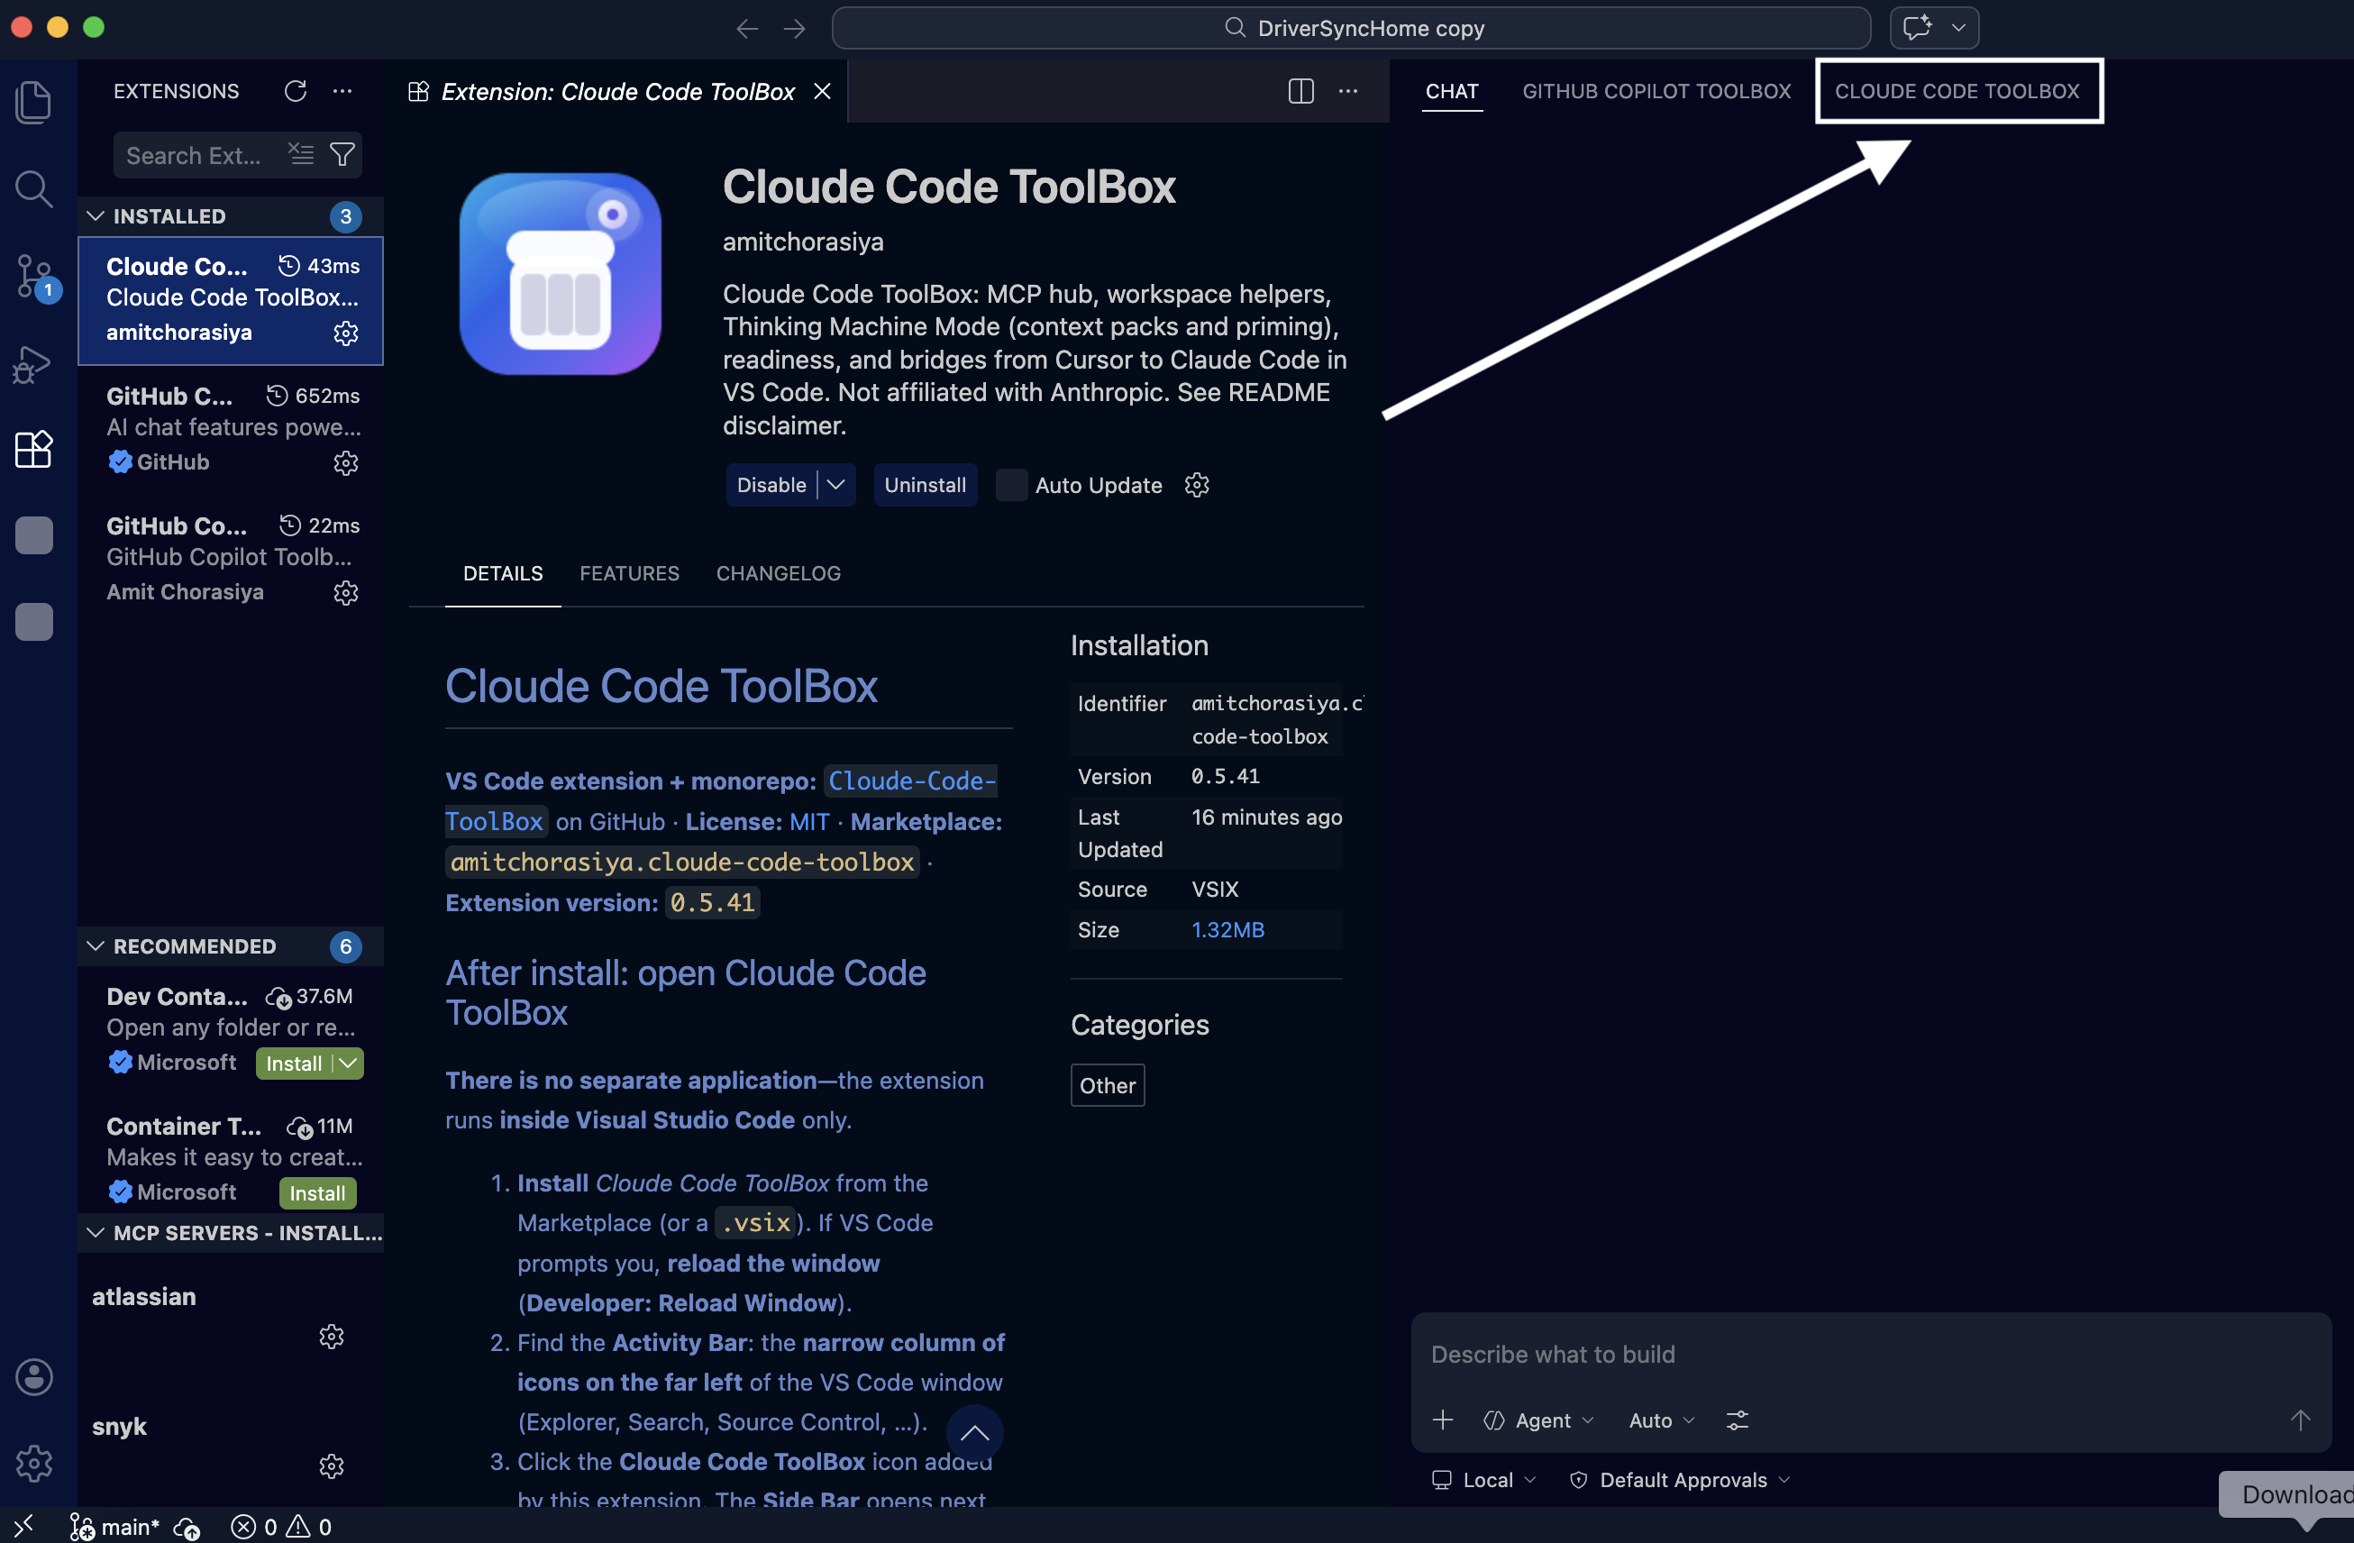Switch to GITHUB COPILOT TOOLBOX tab

tap(1656, 91)
